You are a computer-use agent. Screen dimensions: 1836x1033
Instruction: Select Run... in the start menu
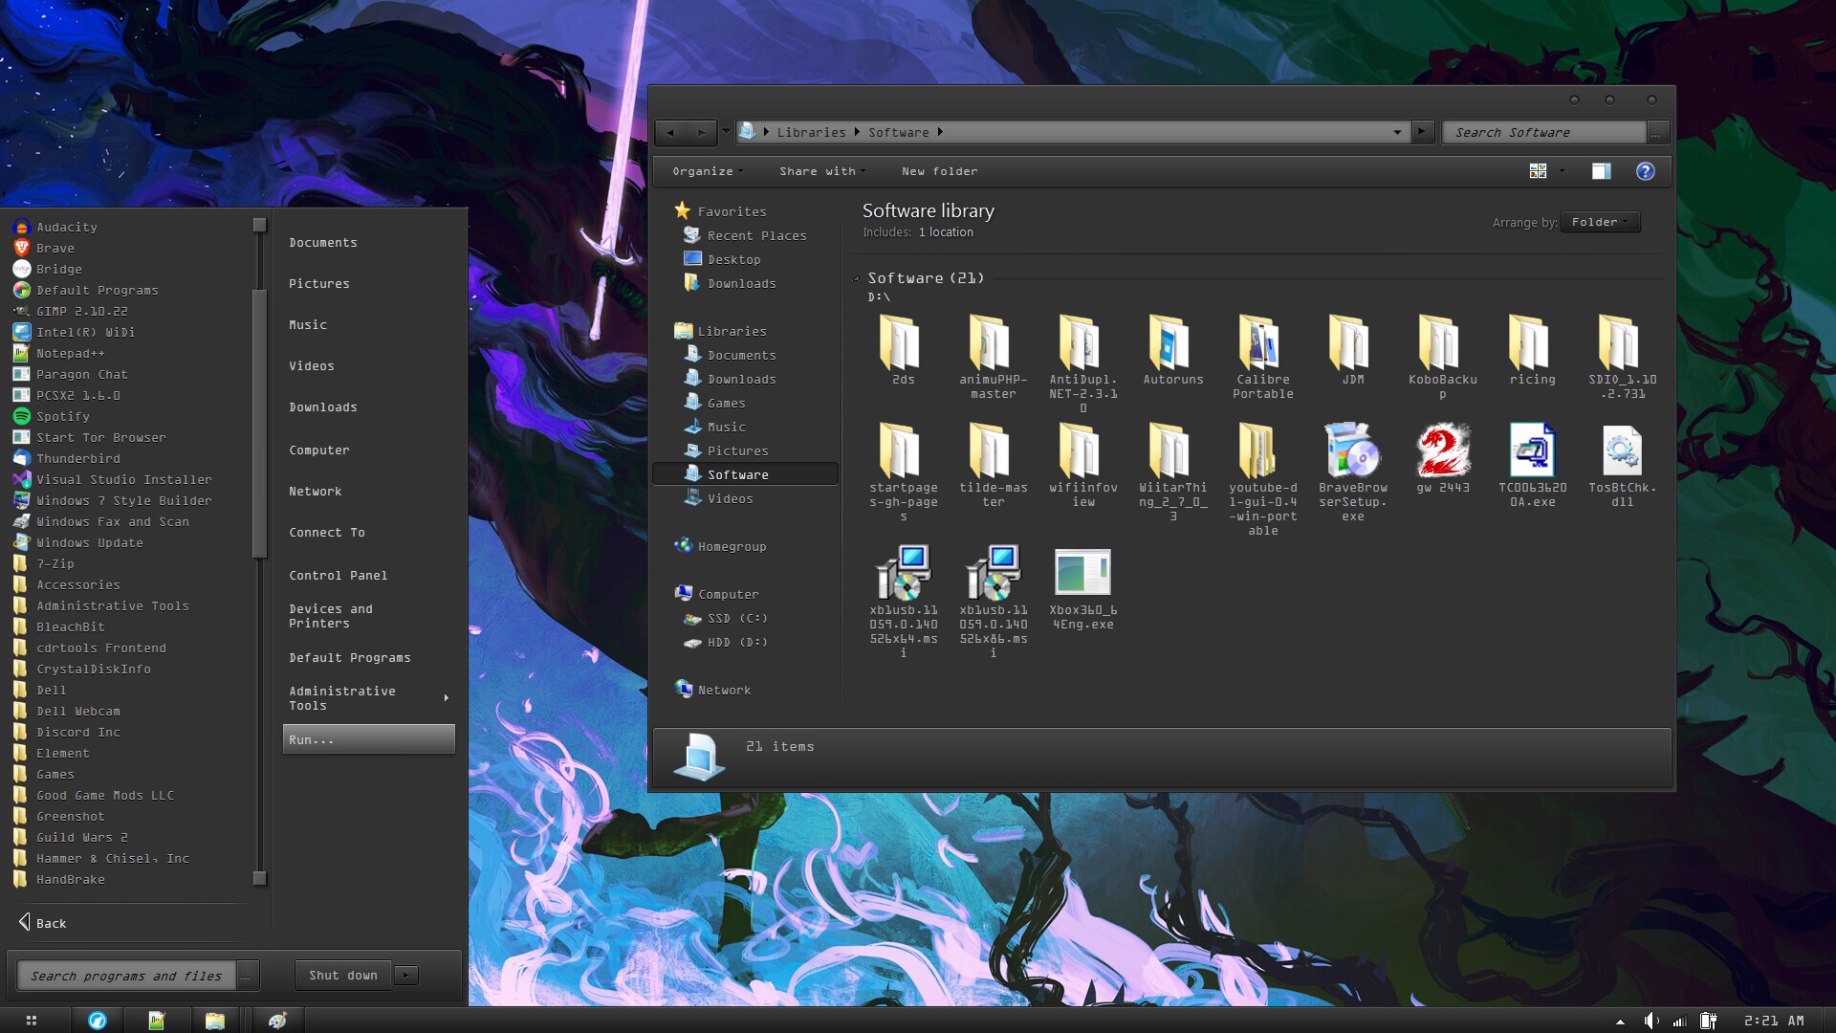click(369, 739)
